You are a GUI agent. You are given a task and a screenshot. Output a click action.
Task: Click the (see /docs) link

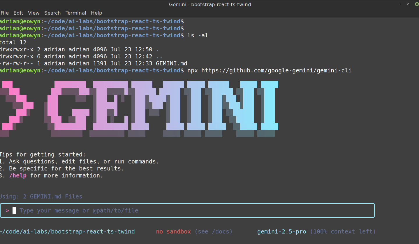(214, 231)
